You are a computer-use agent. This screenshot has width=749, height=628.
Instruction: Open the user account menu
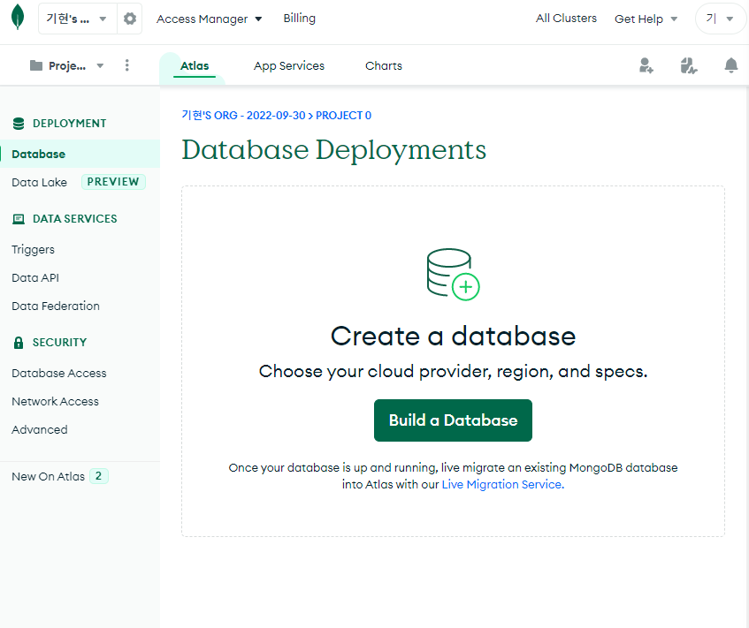click(721, 19)
